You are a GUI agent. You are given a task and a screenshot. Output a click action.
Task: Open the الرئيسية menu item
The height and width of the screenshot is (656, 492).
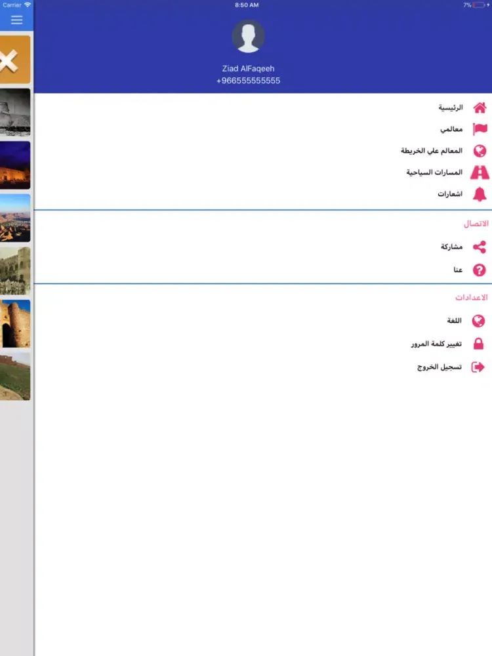tap(451, 108)
